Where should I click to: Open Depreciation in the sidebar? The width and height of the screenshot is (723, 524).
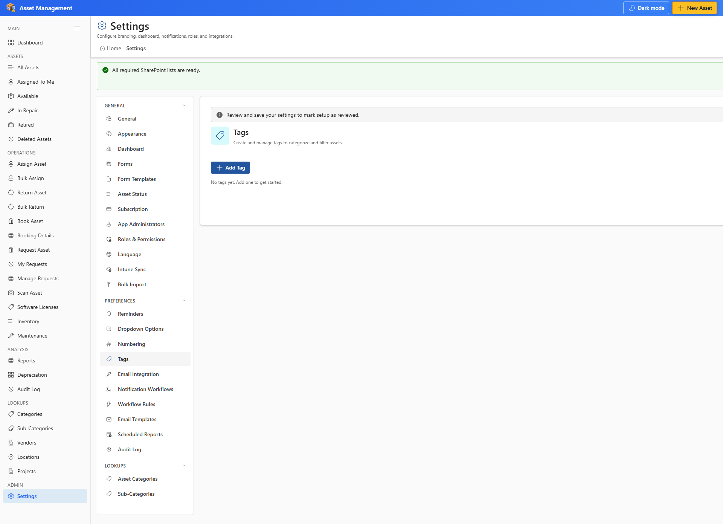tap(45, 375)
